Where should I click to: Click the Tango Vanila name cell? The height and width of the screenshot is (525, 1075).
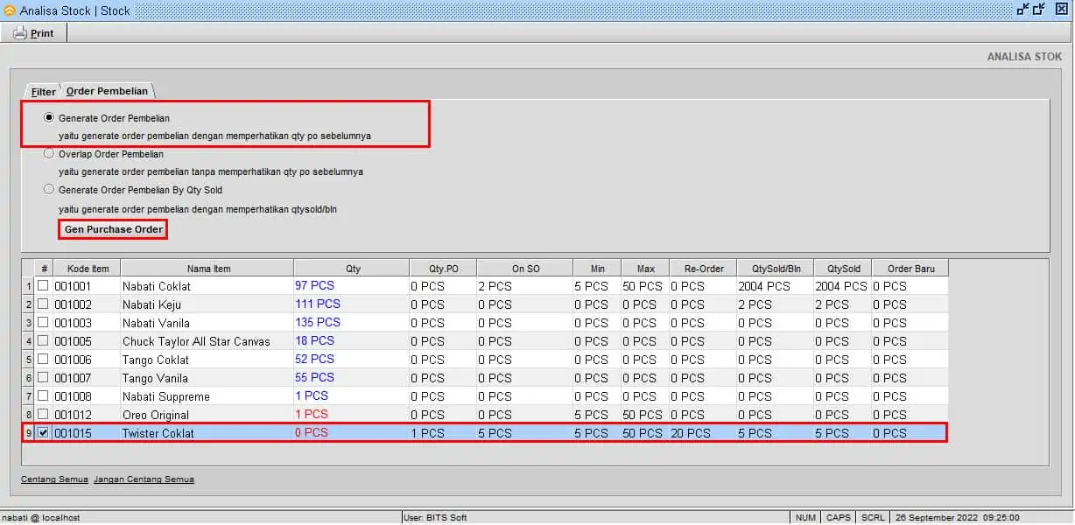coord(207,378)
